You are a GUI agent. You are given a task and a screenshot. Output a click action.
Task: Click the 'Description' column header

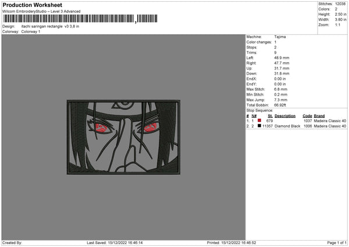pos(285,116)
